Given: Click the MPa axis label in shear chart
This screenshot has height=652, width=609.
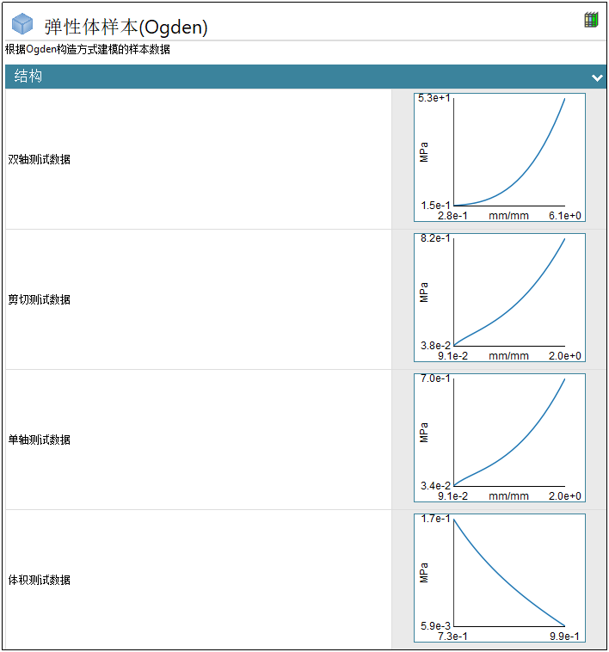Looking at the screenshot, I should (x=424, y=292).
